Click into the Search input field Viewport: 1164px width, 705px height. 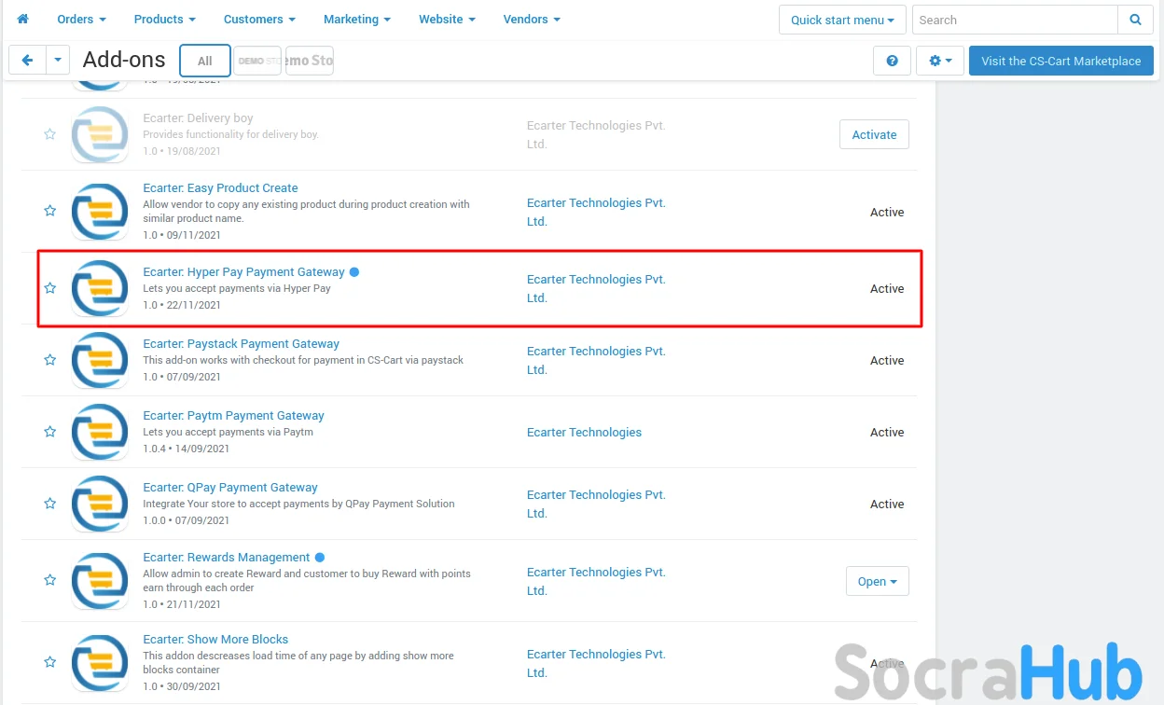(x=1014, y=20)
